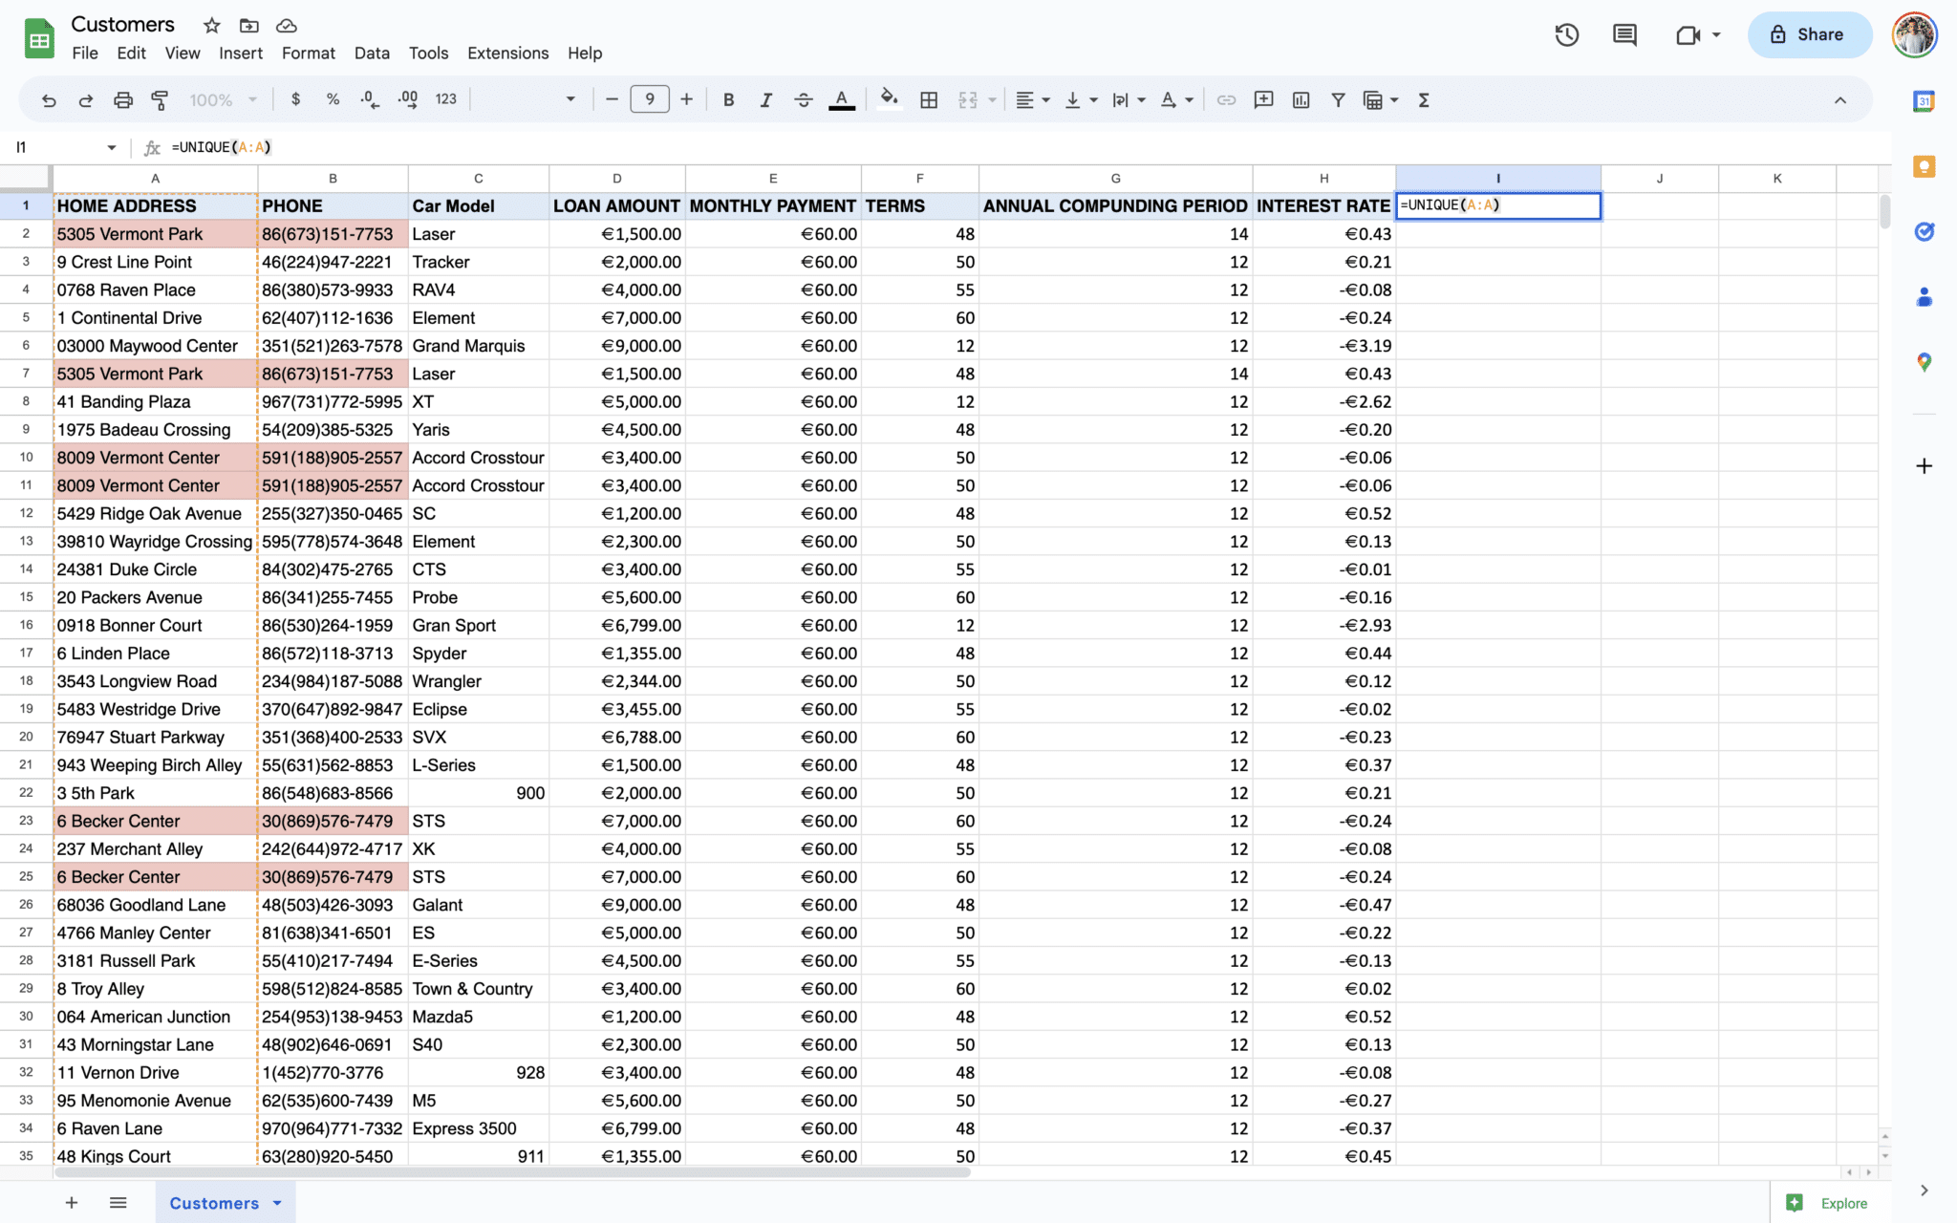Expand the Name box dropdown arrow
This screenshot has width=1957, height=1223.
click(112, 147)
